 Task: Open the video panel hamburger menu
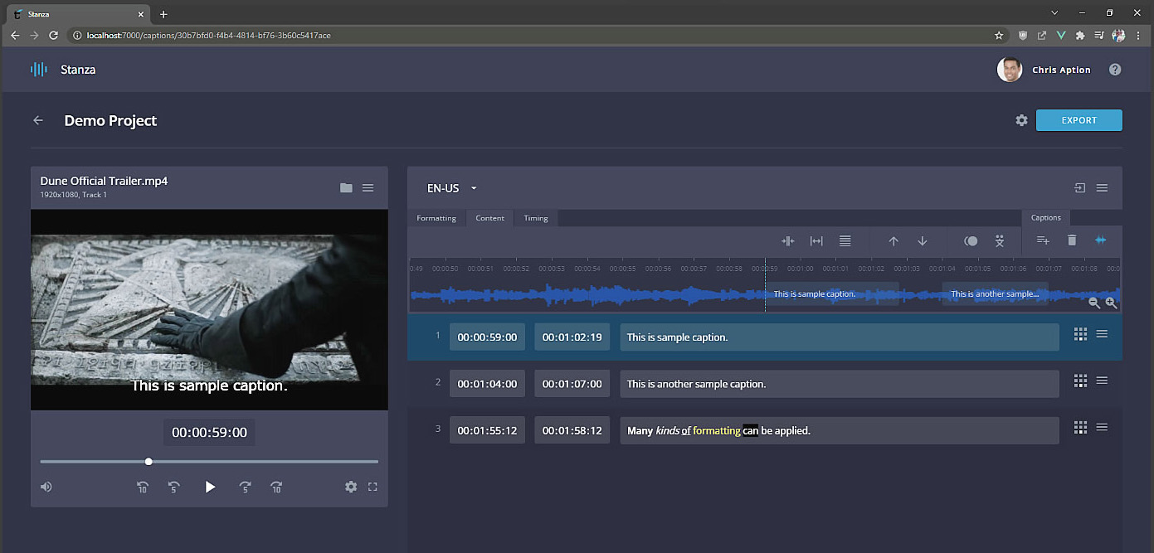click(x=368, y=188)
